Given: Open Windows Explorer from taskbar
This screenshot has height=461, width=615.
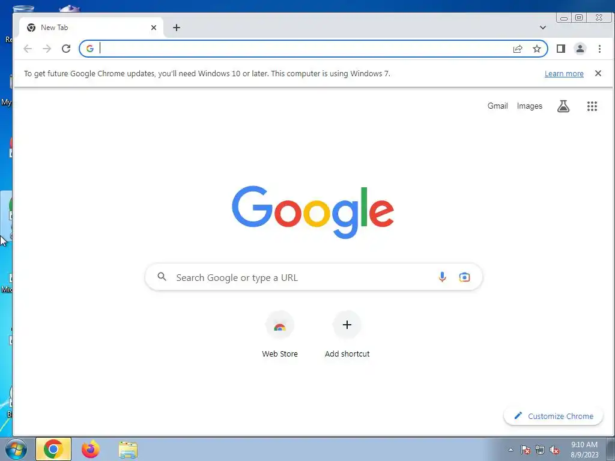Looking at the screenshot, I should pyautogui.click(x=128, y=450).
